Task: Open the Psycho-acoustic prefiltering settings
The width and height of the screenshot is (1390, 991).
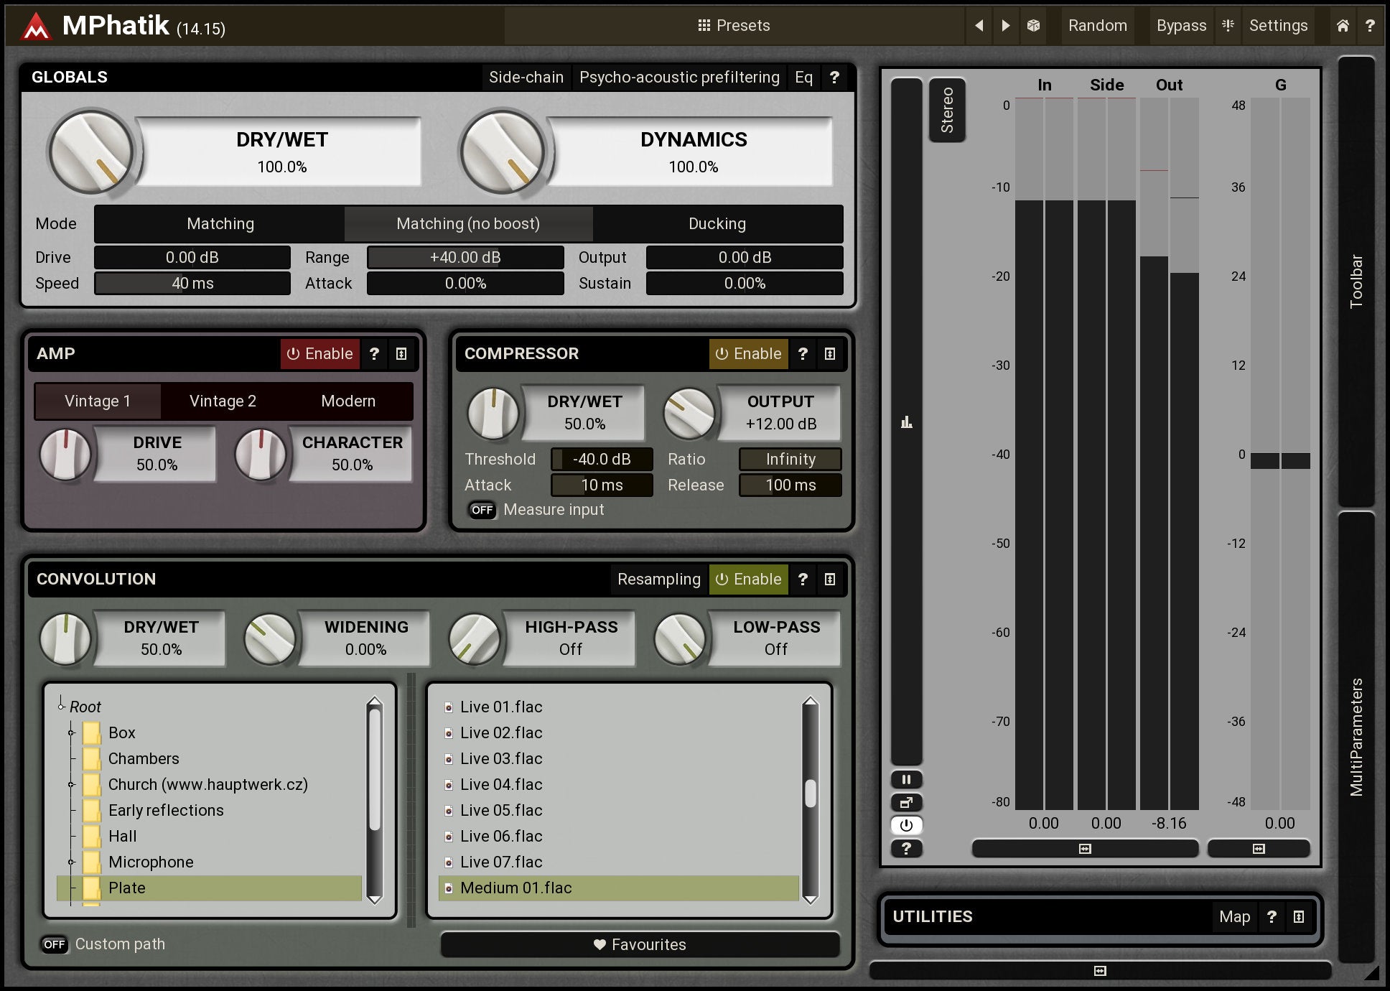Action: (678, 78)
